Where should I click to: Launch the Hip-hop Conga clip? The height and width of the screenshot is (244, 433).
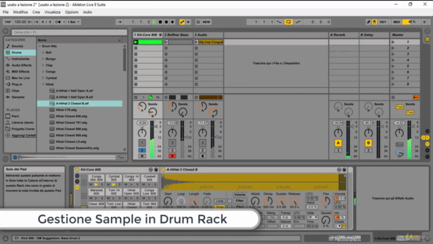coord(196,42)
